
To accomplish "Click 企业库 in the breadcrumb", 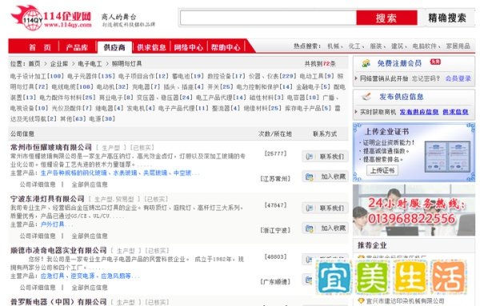I will [x=59, y=64].
